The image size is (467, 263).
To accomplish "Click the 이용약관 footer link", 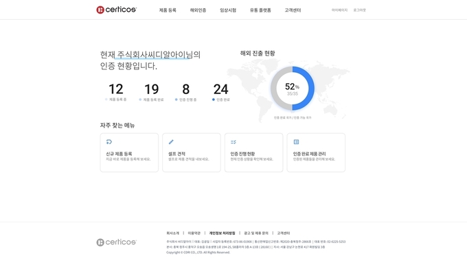I will tap(194, 233).
